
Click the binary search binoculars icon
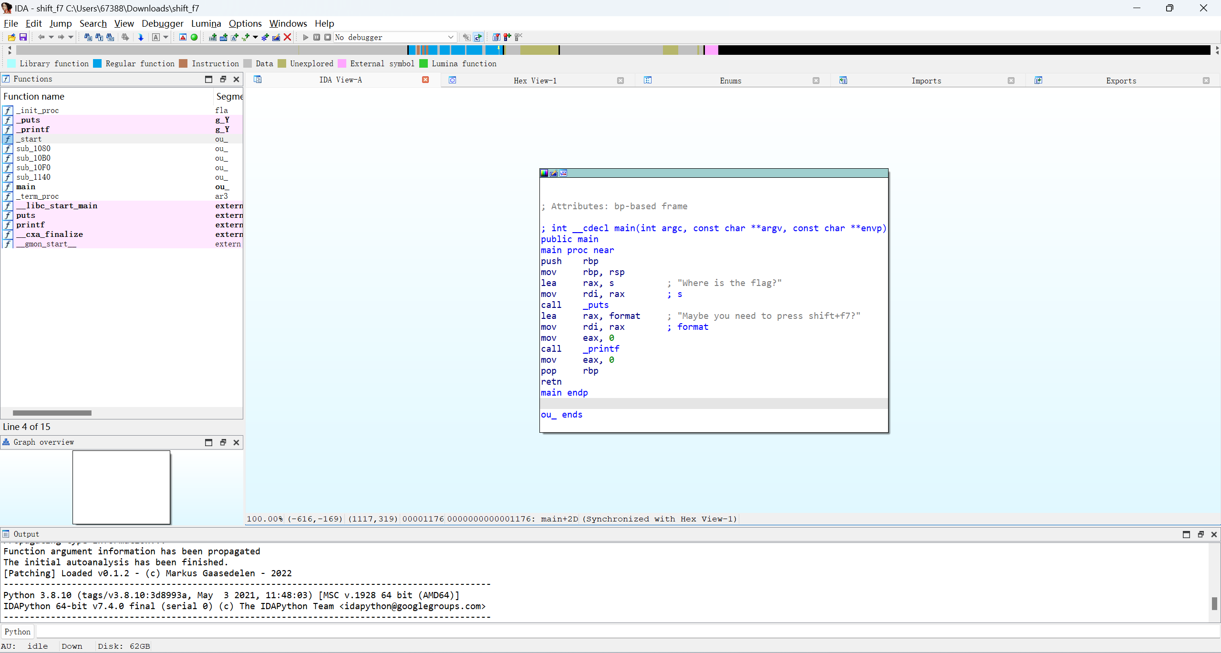tap(110, 37)
